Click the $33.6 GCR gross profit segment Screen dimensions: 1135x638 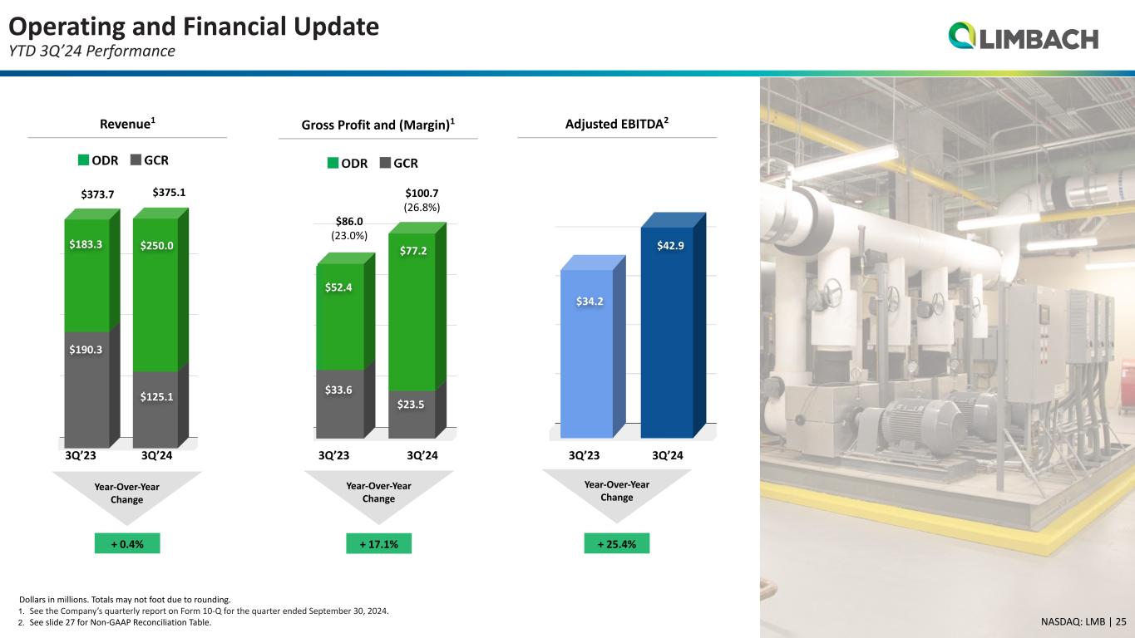pos(340,404)
